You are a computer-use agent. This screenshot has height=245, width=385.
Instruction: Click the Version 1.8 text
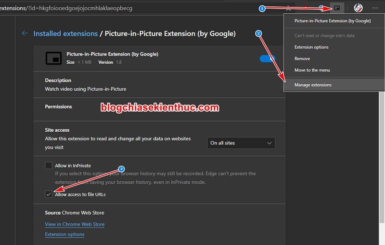(x=110, y=62)
